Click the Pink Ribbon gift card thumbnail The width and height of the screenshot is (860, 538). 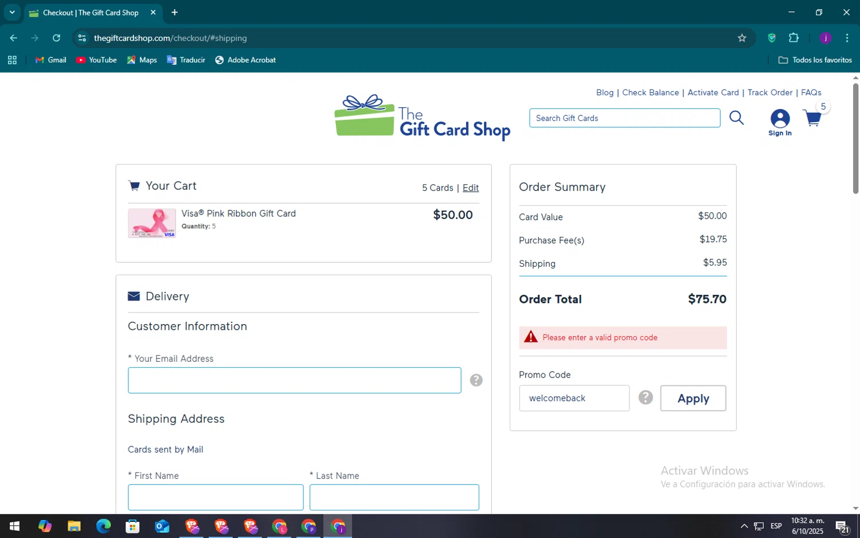pyautogui.click(x=152, y=223)
